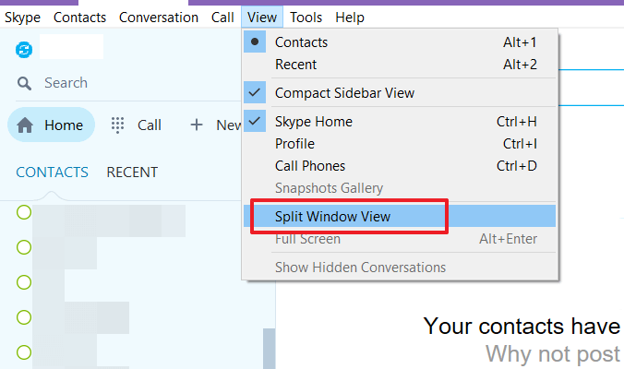Open the Help menu
This screenshot has width=624, height=369.
[350, 18]
